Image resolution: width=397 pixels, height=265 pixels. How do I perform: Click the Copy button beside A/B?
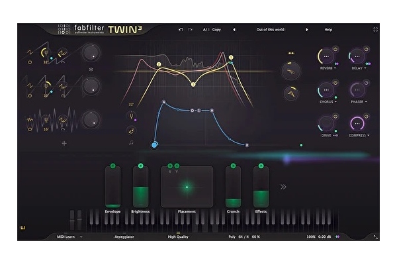216,30
